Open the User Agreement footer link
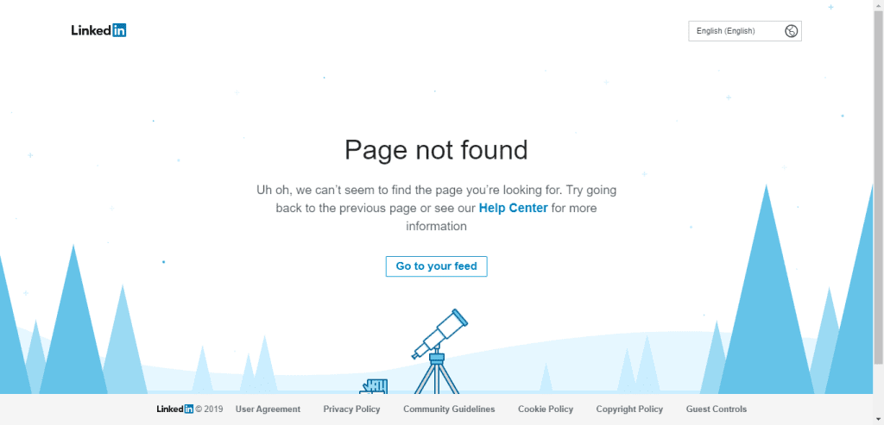Image resolution: width=884 pixels, height=425 pixels. (x=268, y=409)
